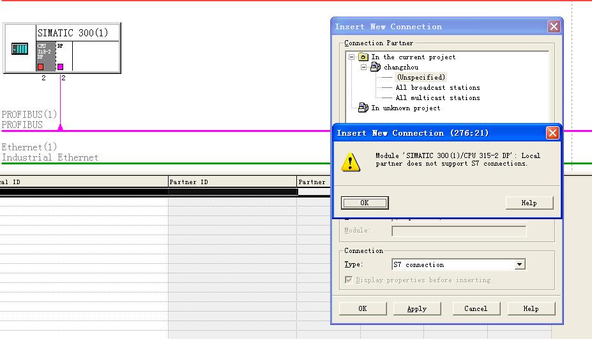Click the Partner ID column header
592x339 pixels.
[232, 182]
